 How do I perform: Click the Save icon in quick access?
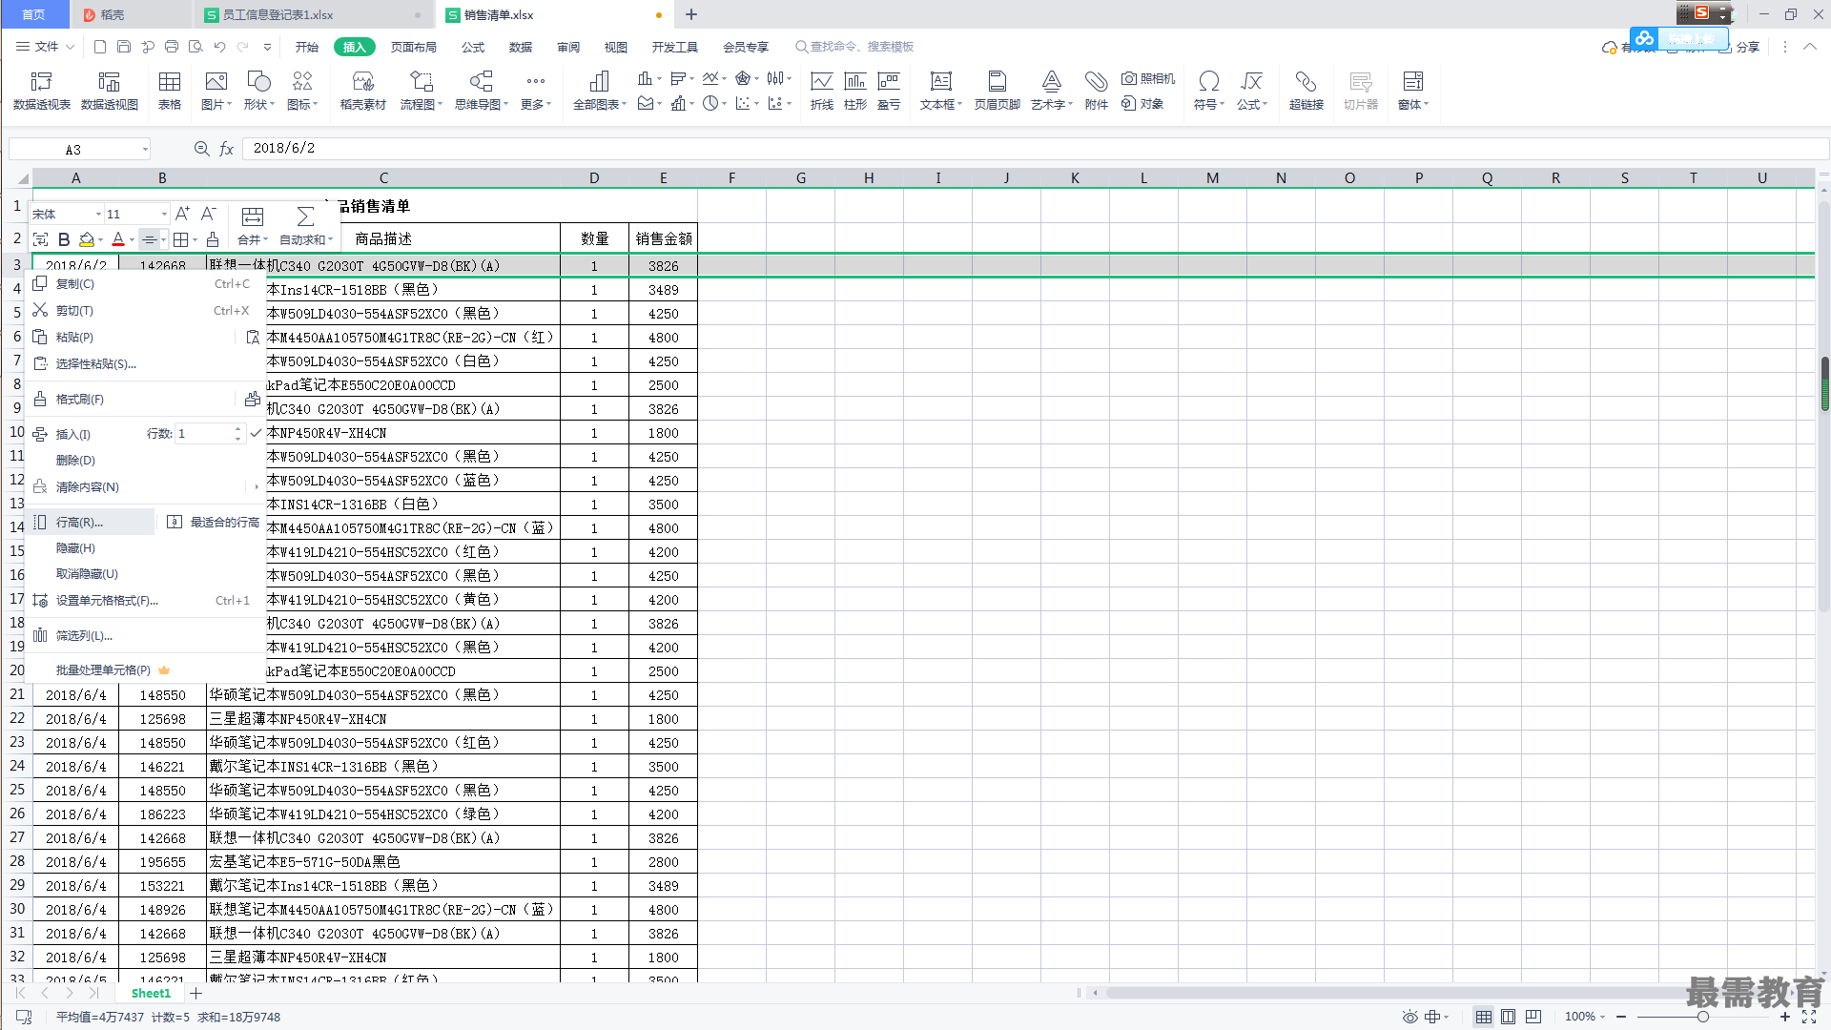click(x=124, y=47)
